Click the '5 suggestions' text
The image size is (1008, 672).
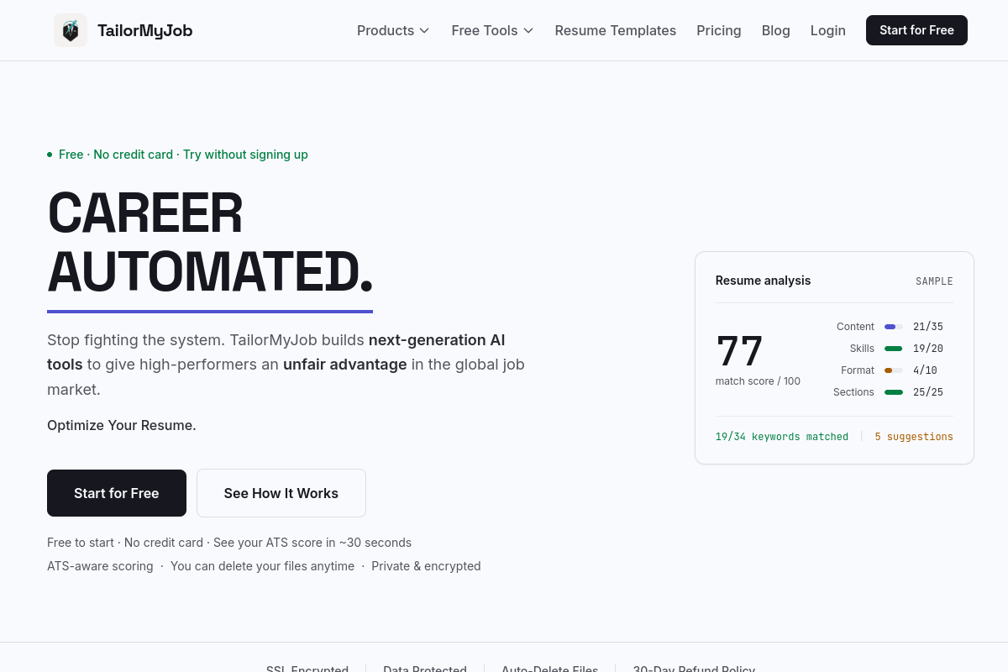tap(914, 437)
